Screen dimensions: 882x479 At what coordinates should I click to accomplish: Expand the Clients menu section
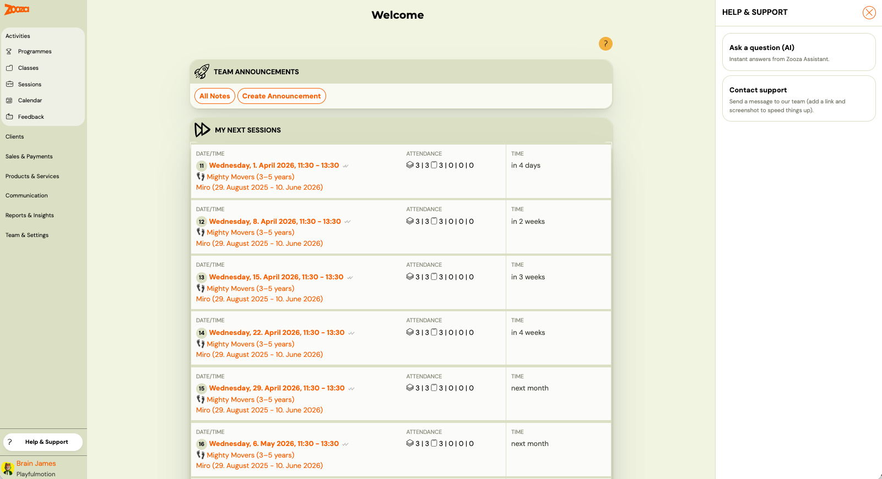(x=15, y=136)
